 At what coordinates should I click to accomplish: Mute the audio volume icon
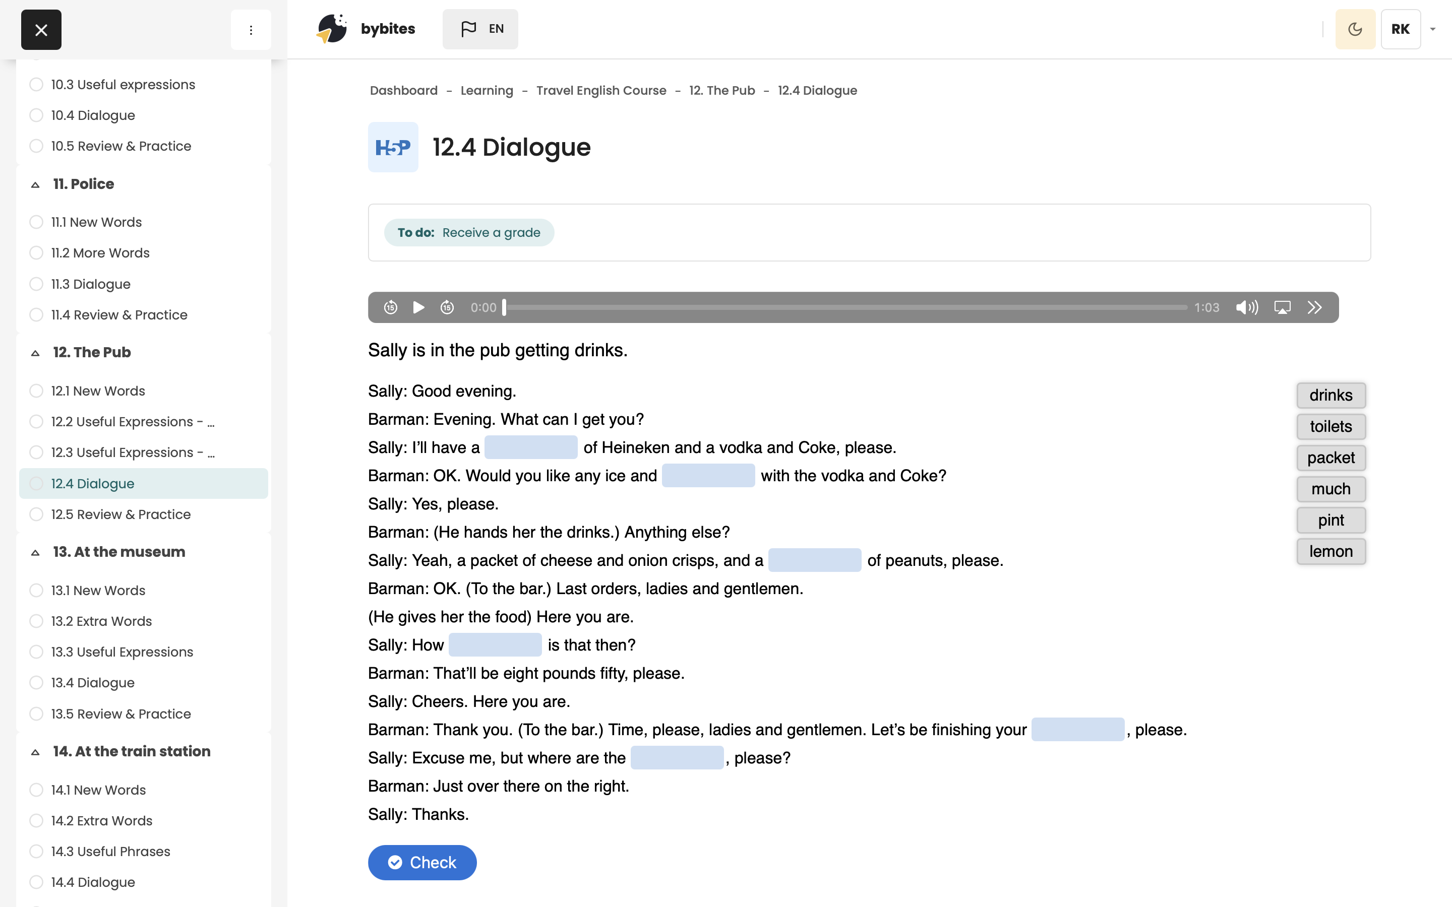click(1247, 308)
